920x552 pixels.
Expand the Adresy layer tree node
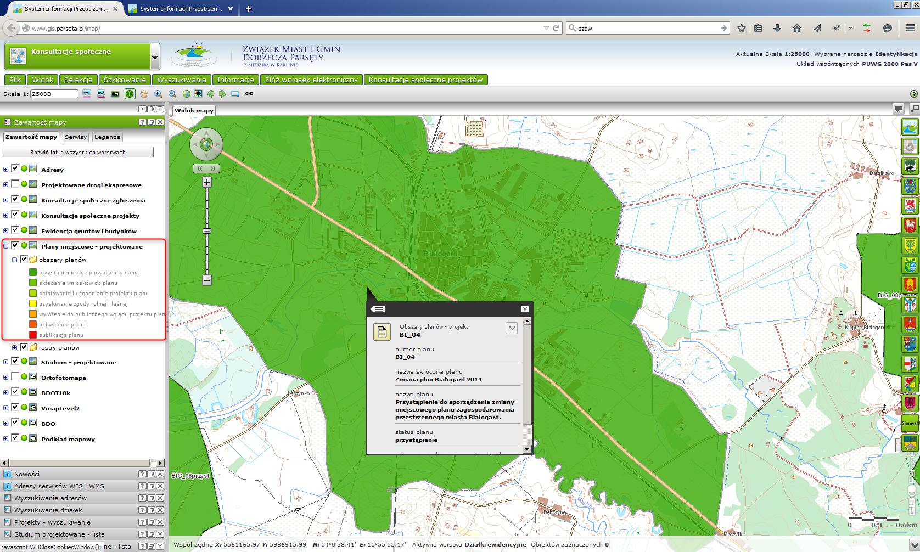tap(5, 170)
